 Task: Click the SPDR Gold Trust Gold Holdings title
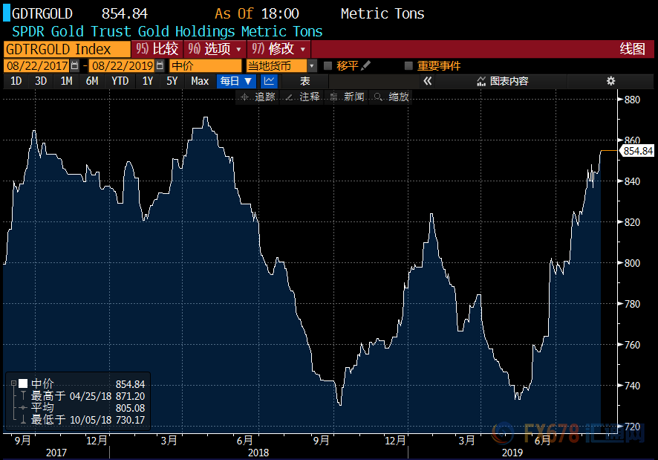click(167, 31)
